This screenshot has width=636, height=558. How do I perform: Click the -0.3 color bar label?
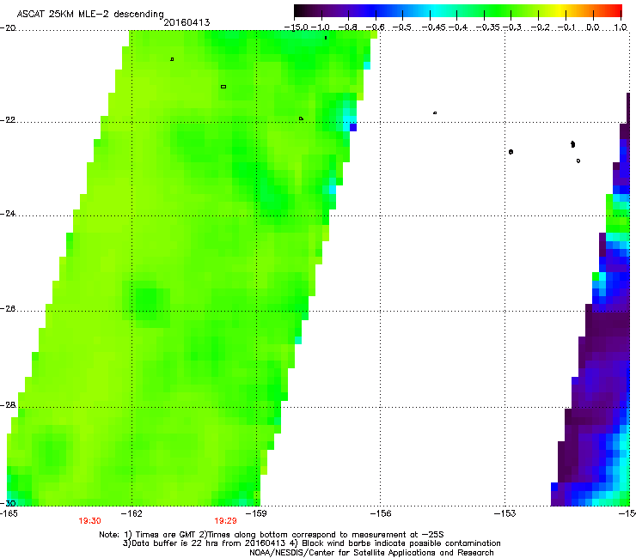[512, 27]
